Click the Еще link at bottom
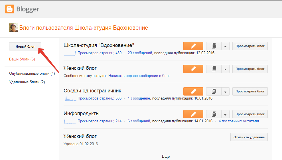 pos(166,156)
